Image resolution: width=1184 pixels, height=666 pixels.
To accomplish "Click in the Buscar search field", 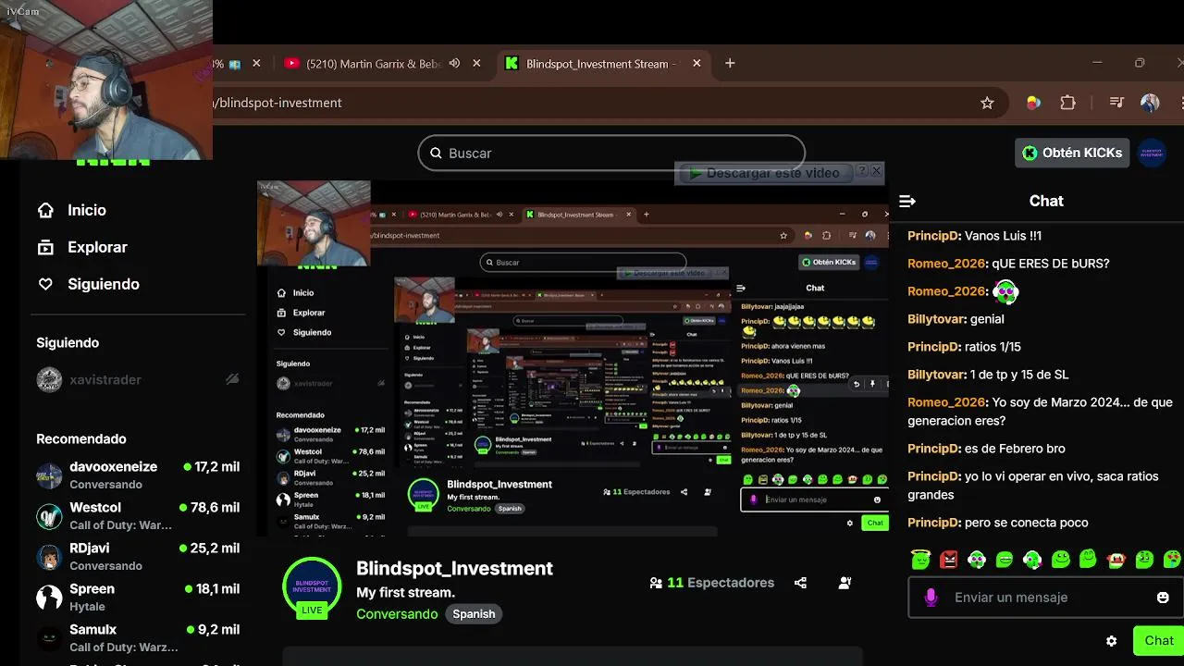I will [611, 153].
